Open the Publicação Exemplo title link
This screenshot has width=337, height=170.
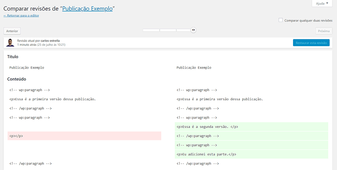click(88, 9)
